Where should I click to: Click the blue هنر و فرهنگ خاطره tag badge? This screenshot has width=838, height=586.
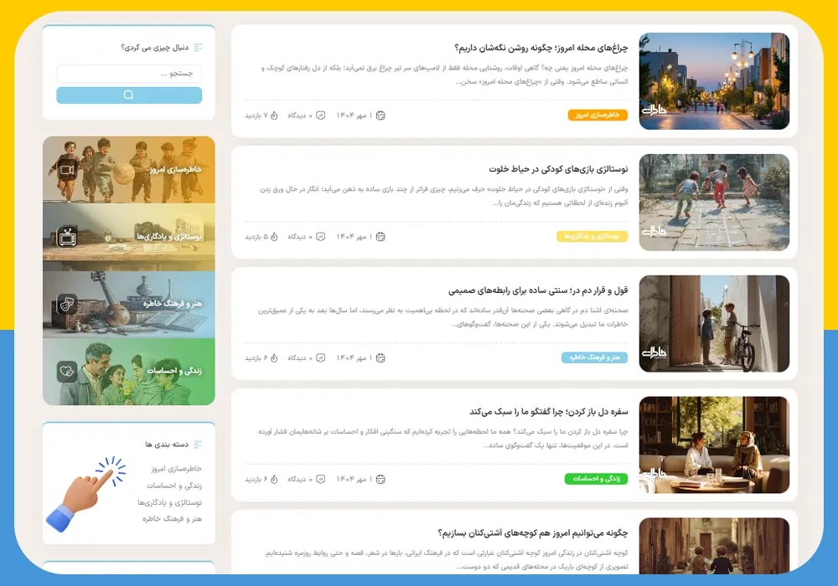point(594,357)
